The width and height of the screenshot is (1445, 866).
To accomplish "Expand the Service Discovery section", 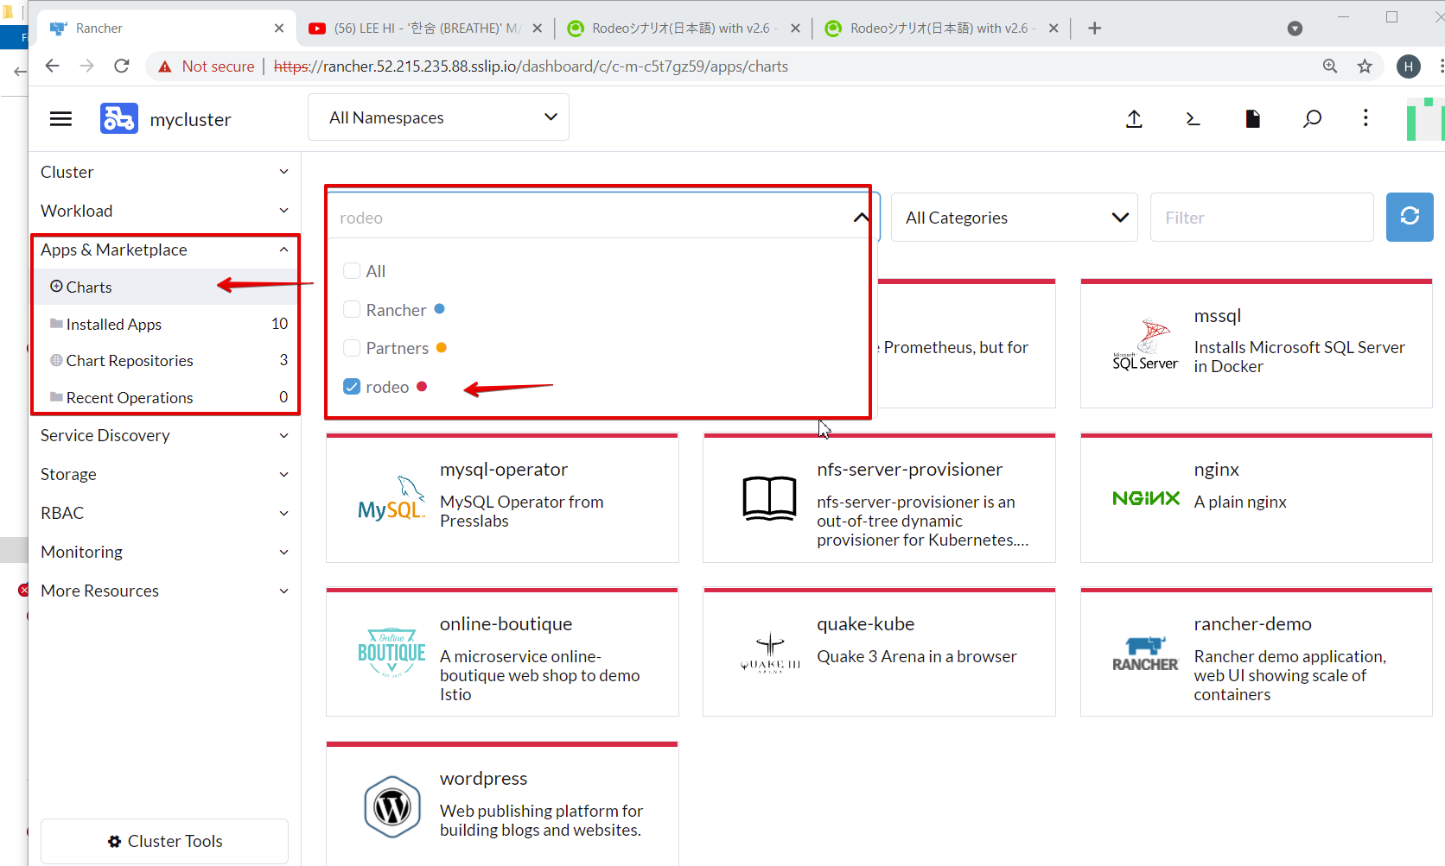I will pos(164,435).
